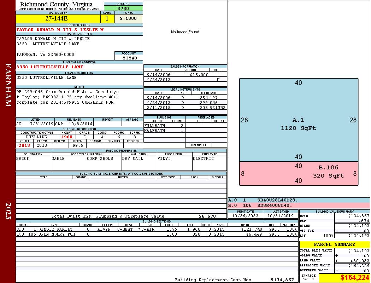Select the A.0 Single Family building section row

(157, 229)
